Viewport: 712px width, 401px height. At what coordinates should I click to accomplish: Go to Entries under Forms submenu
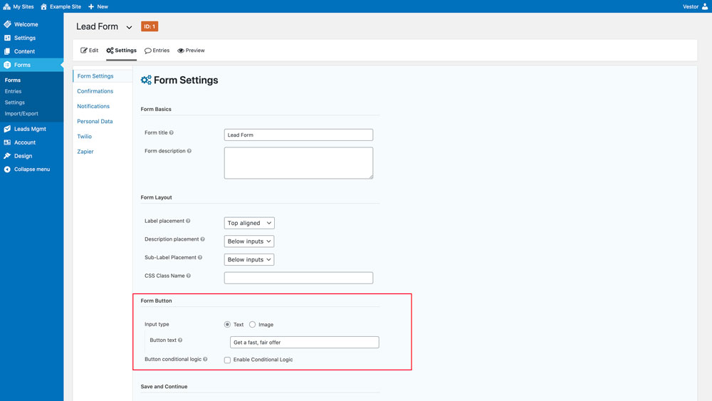point(13,91)
